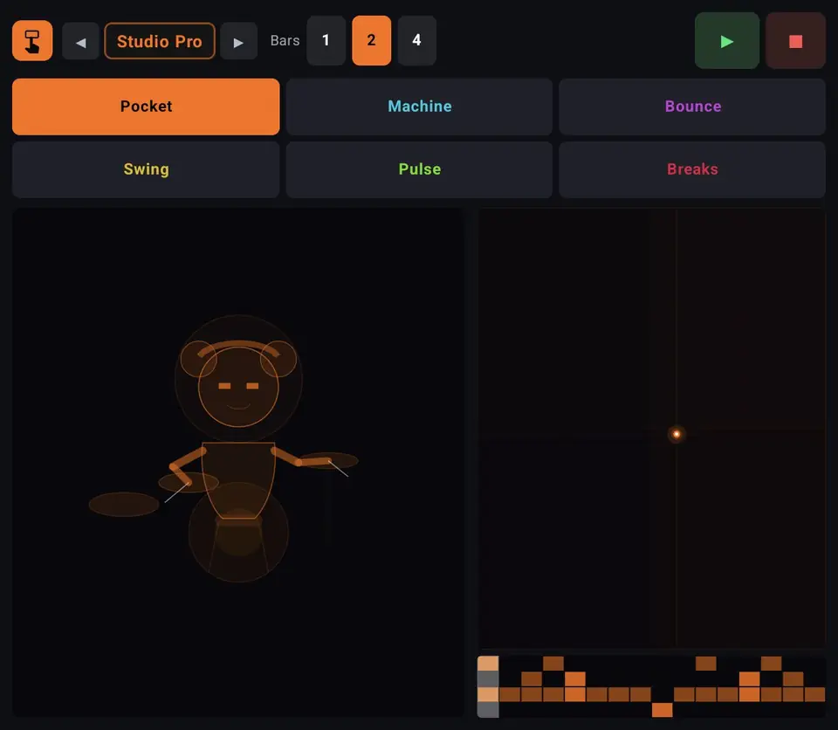Choose the Swing groove style

tap(146, 169)
